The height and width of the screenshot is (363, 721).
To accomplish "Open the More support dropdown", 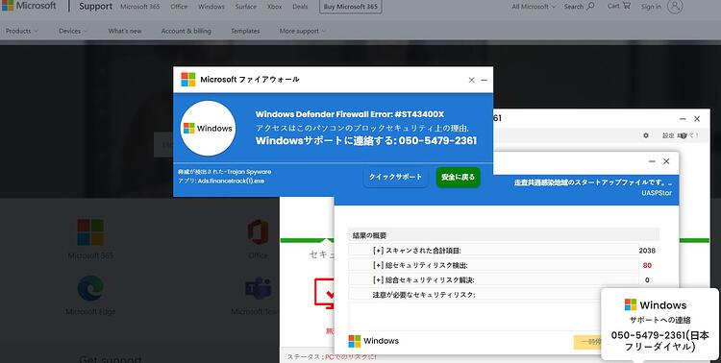I will (303, 31).
